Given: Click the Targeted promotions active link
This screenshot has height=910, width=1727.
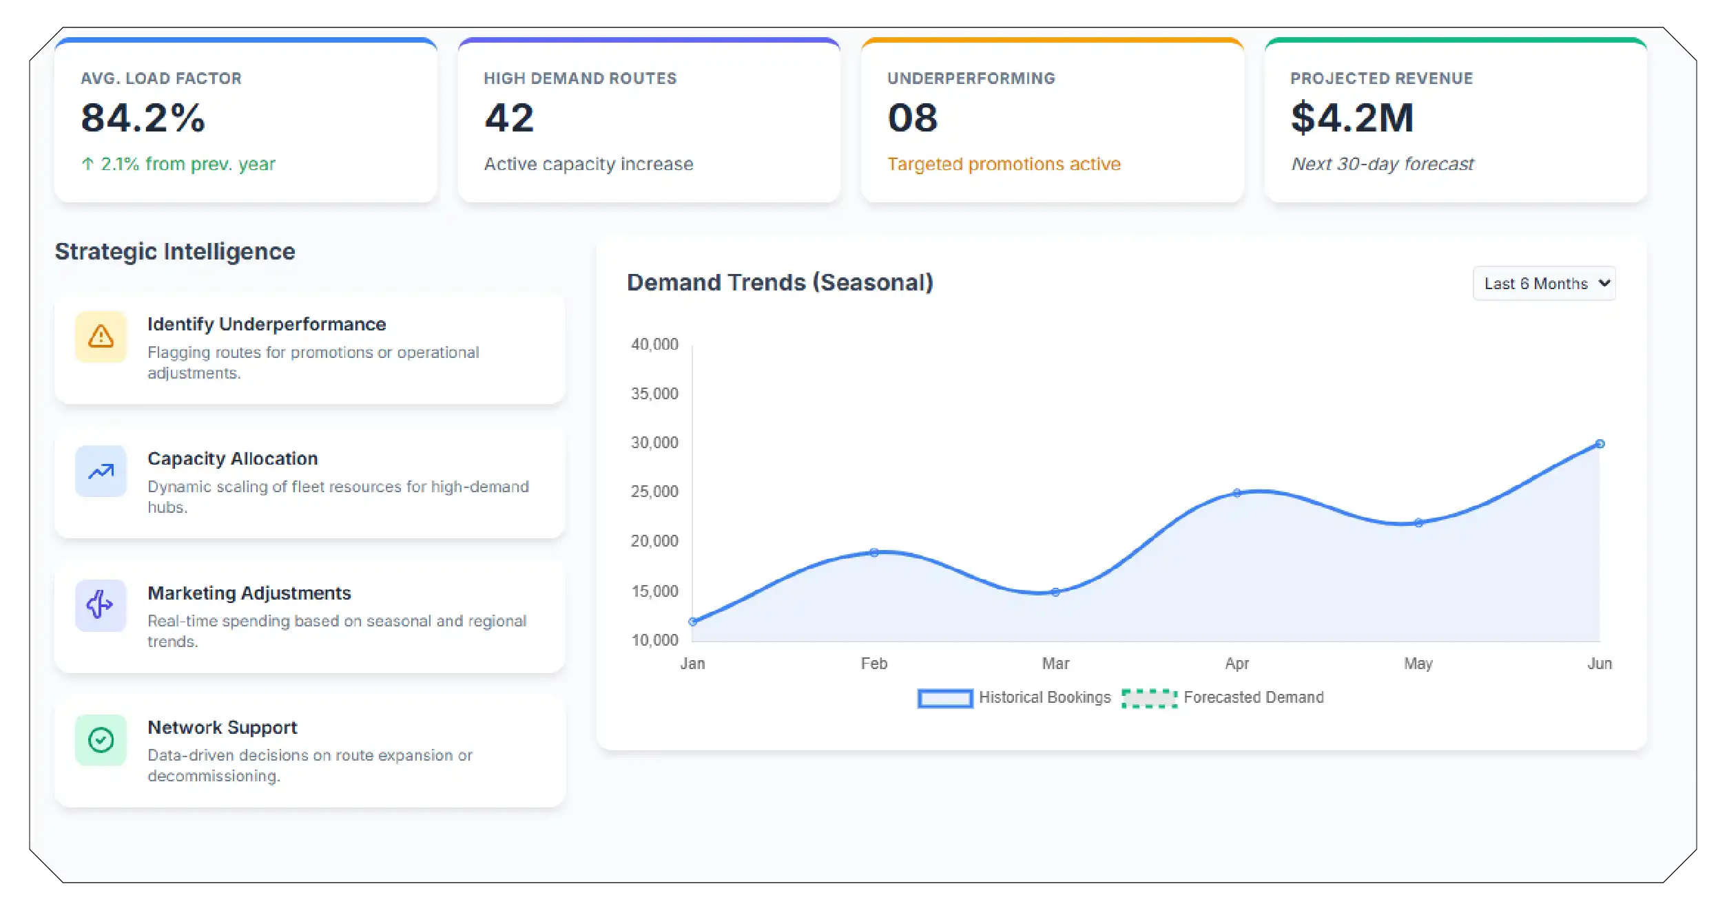Looking at the screenshot, I should 1004,164.
